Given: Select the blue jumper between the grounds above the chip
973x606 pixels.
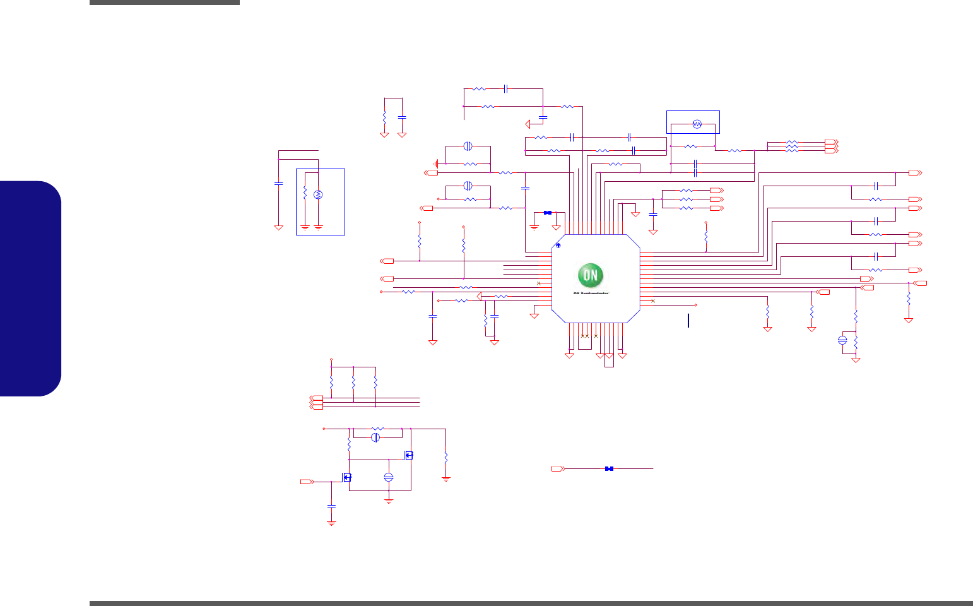Looking at the screenshot, I should click(548, 212).
